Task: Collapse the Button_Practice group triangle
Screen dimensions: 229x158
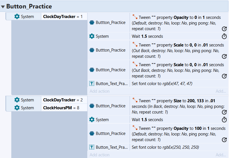Action: click(x=3, y=6)
